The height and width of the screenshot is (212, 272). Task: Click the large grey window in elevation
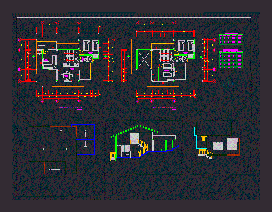218,146
